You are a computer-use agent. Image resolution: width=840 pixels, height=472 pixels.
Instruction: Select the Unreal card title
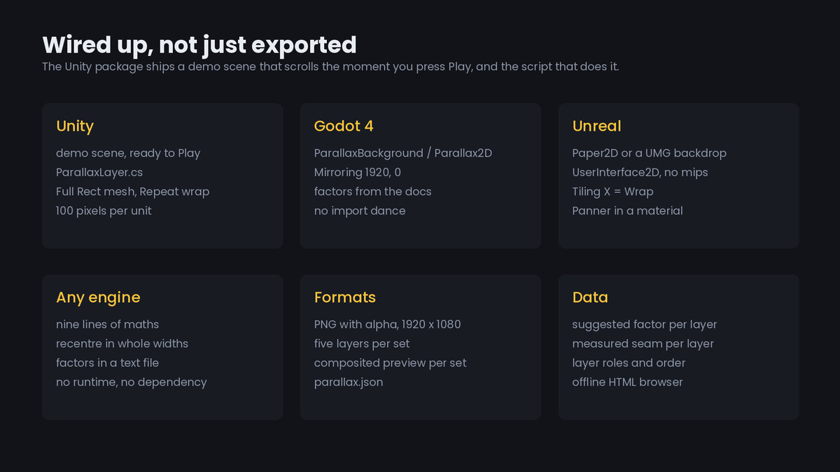[x=596, y=126]
